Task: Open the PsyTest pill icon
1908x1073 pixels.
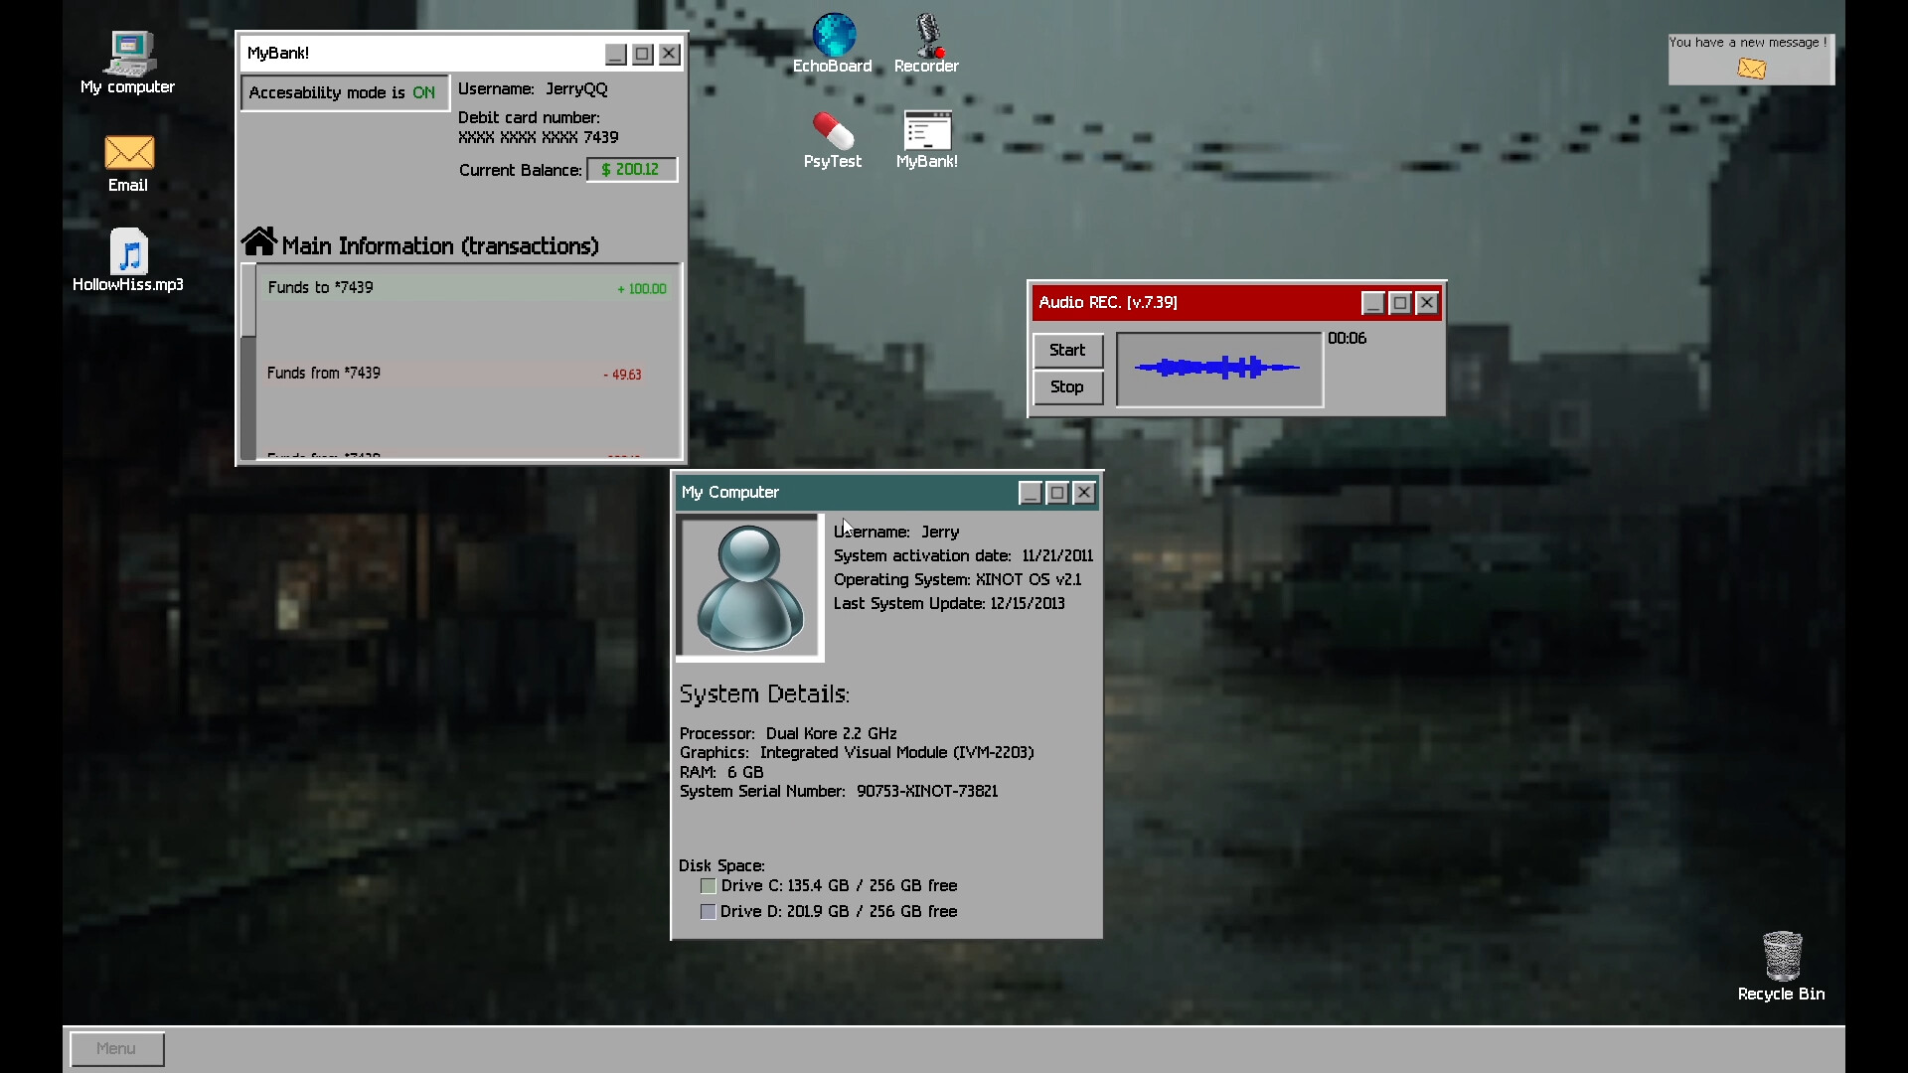Action: pyautogui.click(x=833, y=131)
